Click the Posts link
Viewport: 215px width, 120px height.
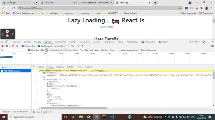point(110,27)
